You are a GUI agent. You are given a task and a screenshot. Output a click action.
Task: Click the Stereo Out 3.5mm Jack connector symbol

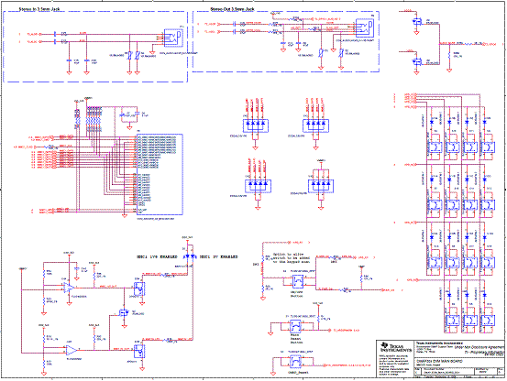coord(366,27)
